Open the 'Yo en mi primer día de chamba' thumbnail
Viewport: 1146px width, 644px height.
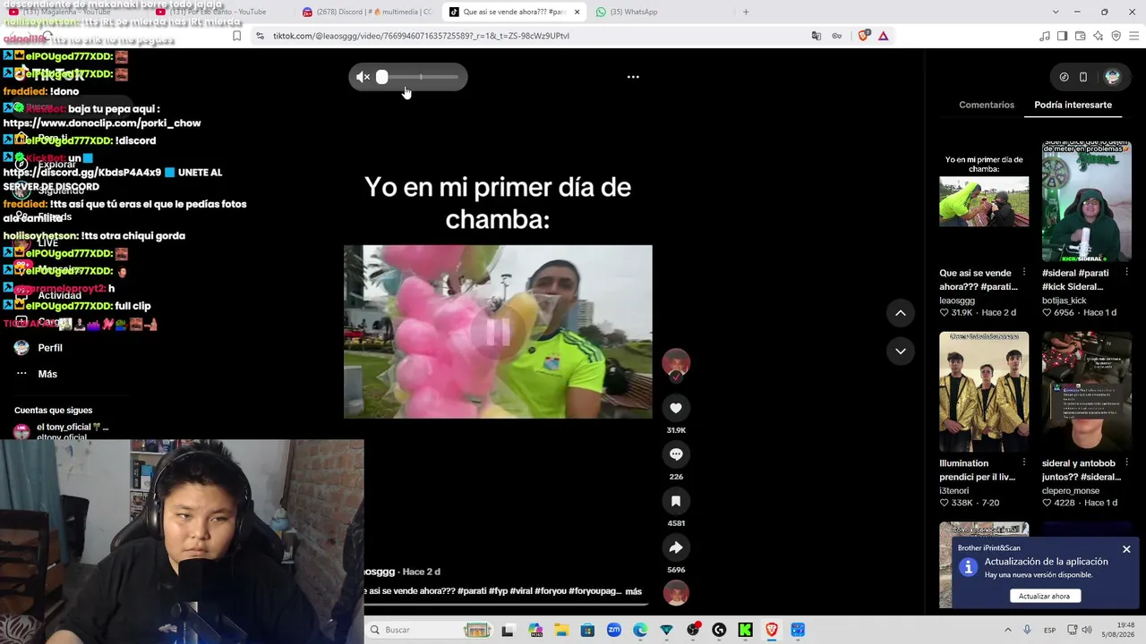984,201
